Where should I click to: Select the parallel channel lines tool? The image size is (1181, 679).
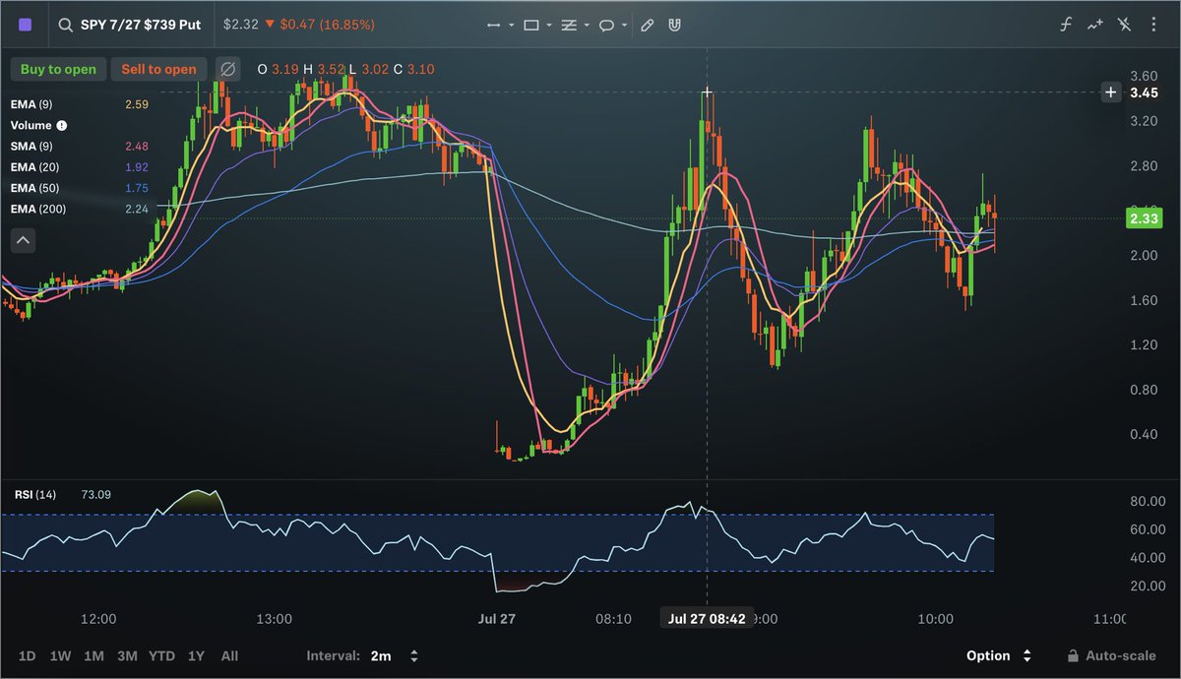click(x=569, y=26)
